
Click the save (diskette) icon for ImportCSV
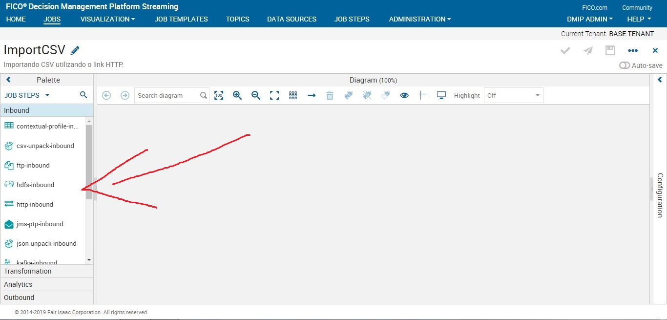click(610, 50)
